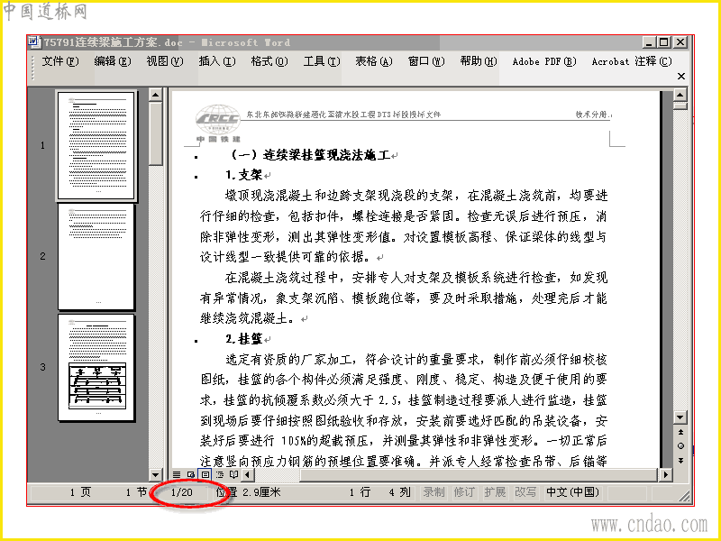Viewport: 721px width, 541px height.
Task: Open the 格式(O) menu
Action: point(269,61)
